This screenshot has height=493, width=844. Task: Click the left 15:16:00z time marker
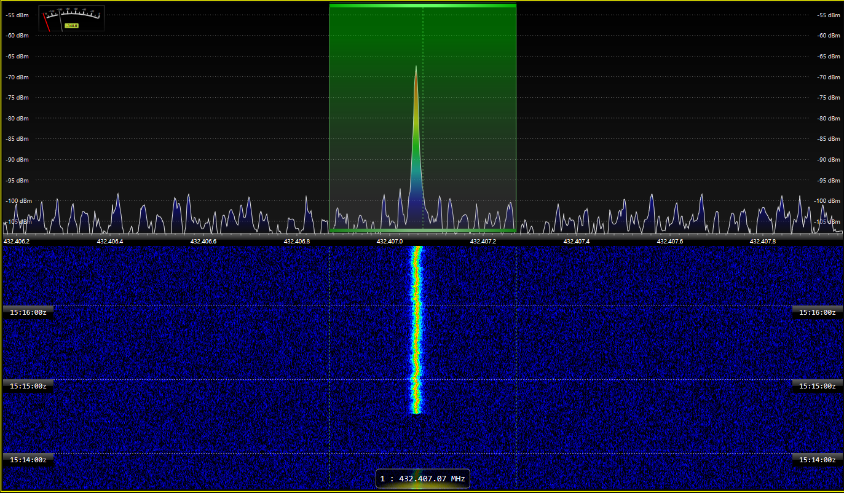(x=28, y=312)
